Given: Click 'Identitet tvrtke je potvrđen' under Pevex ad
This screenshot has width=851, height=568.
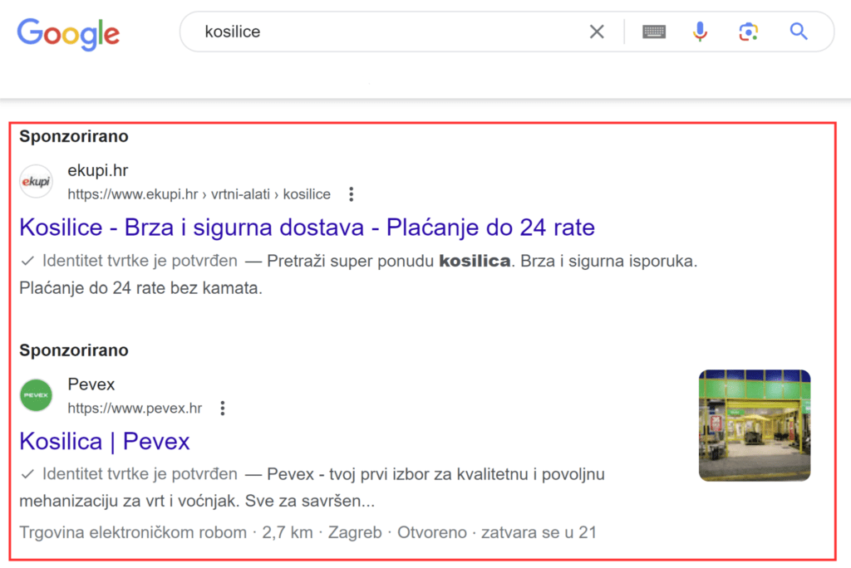Looking at the screenshot, I should tap(139, 474).
